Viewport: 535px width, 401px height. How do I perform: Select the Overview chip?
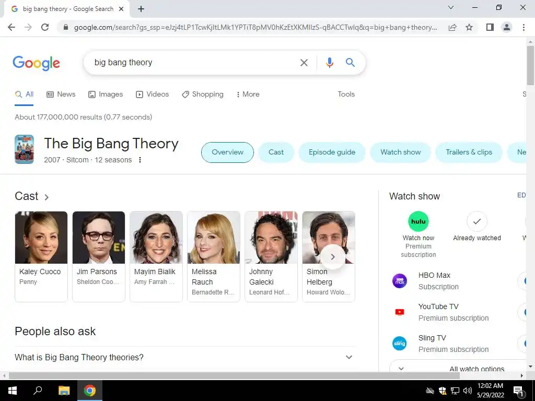tap(228, 152)
